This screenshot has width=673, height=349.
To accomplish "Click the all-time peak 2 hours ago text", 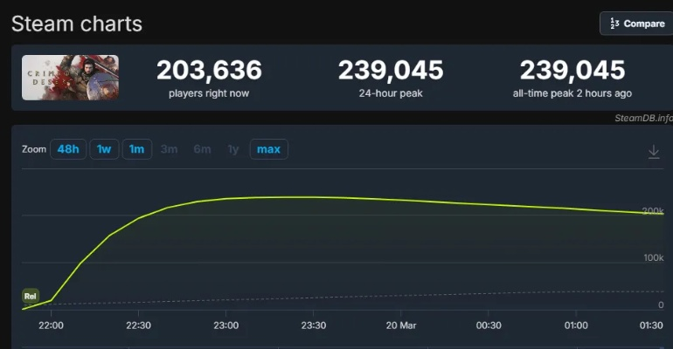I will pos(572,93).
